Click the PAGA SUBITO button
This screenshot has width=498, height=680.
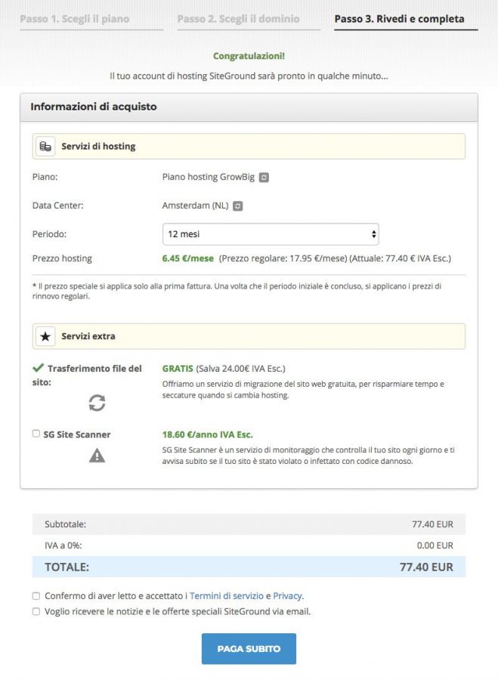(x=249, y=649)
